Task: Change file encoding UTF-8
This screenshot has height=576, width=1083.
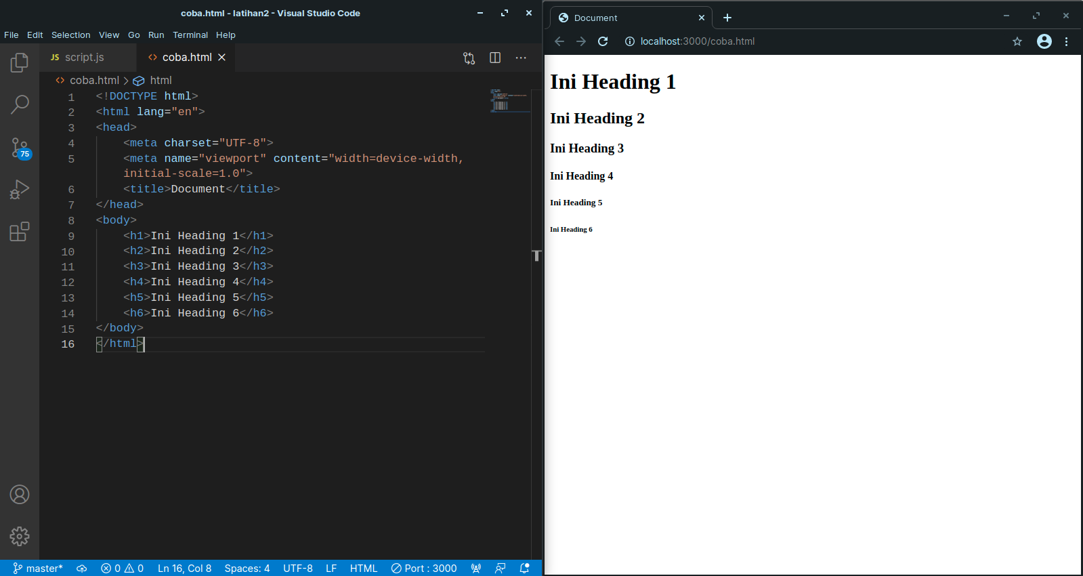Action: [298, 569]
